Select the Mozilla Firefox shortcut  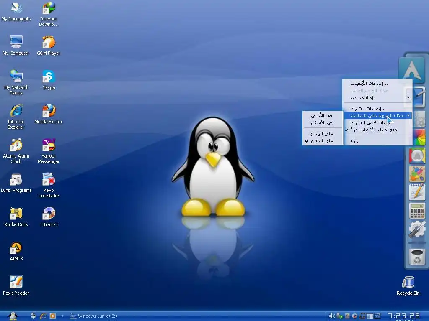pyautogui.click(x=49, y=114)
